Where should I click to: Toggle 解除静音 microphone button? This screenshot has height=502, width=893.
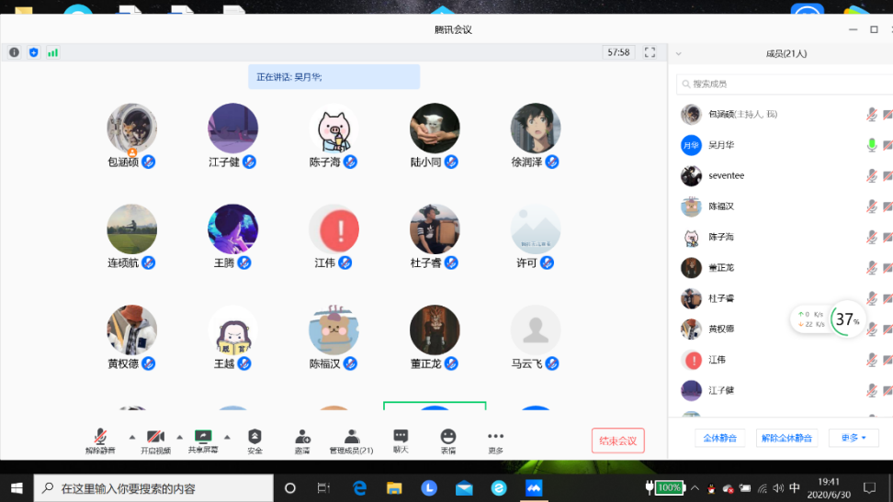[x=100, y=437]
